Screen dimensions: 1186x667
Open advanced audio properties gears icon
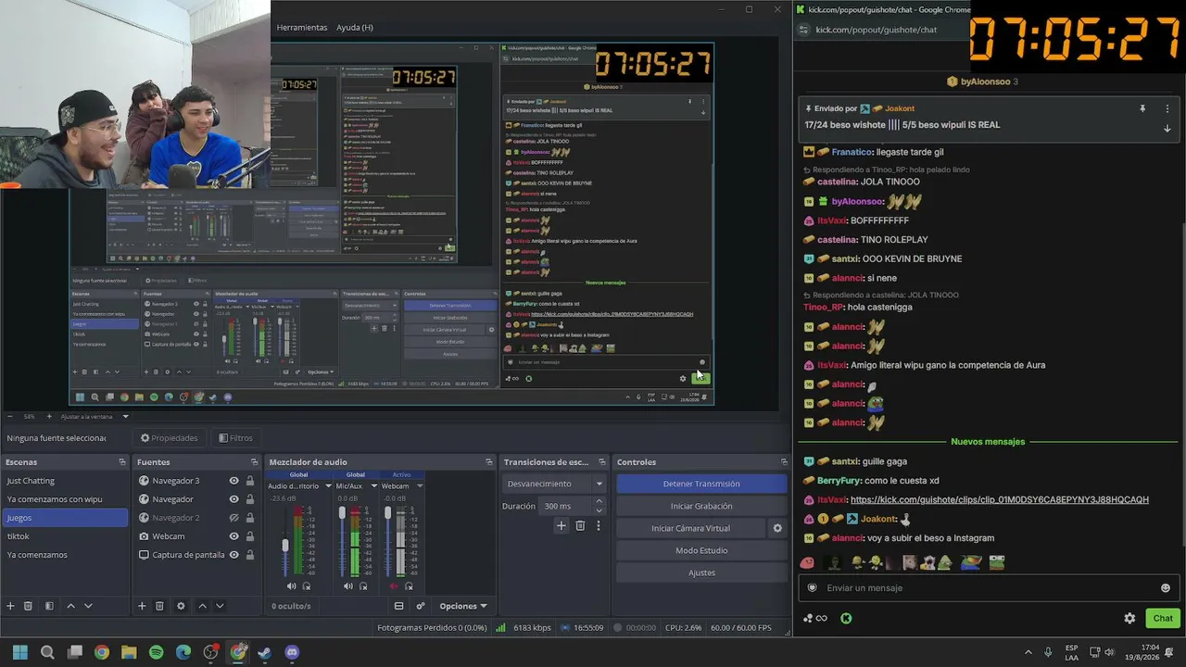421,606
